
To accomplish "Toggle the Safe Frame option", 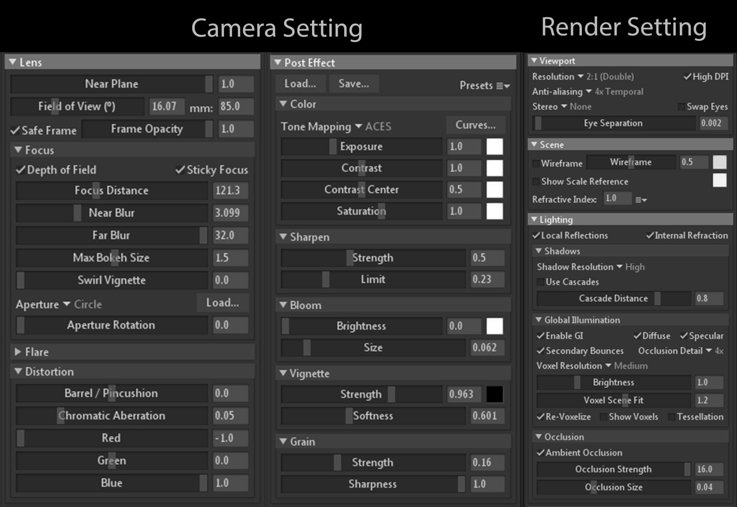I will point(15,130).
